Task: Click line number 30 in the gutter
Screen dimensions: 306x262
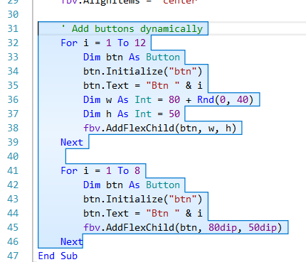Action: 13,14
